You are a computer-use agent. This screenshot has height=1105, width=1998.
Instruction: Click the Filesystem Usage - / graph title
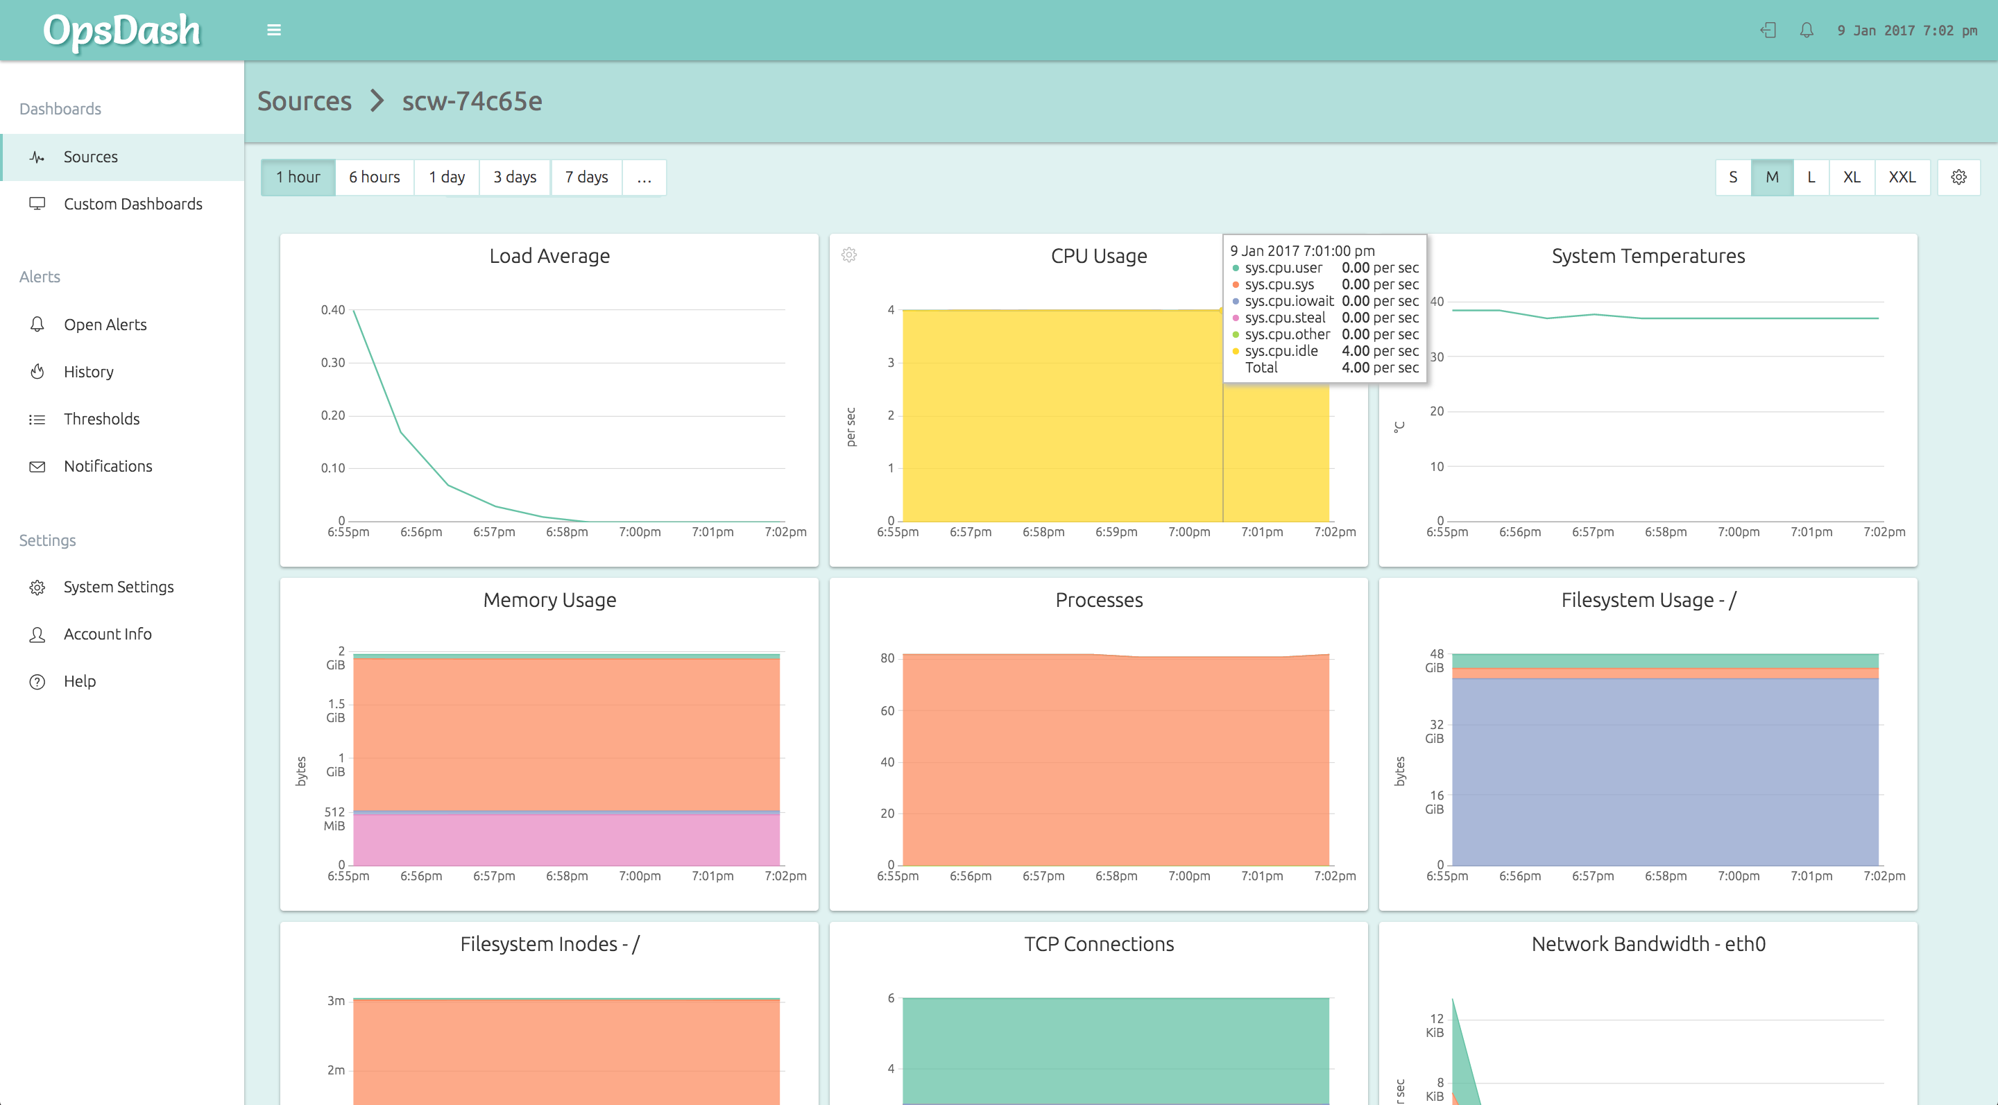(x=1648, y=600)
